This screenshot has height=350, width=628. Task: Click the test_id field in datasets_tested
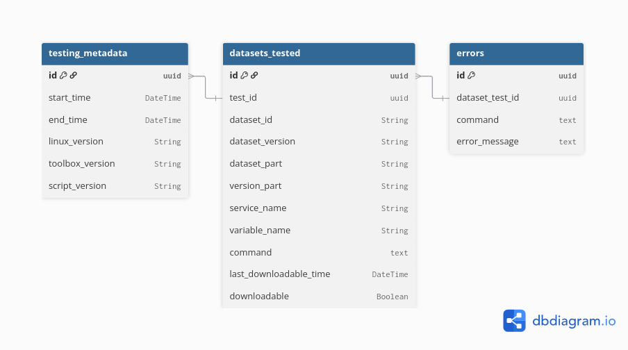318,98
